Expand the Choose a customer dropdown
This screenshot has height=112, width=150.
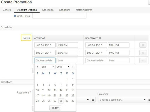[x=122, y=100]
